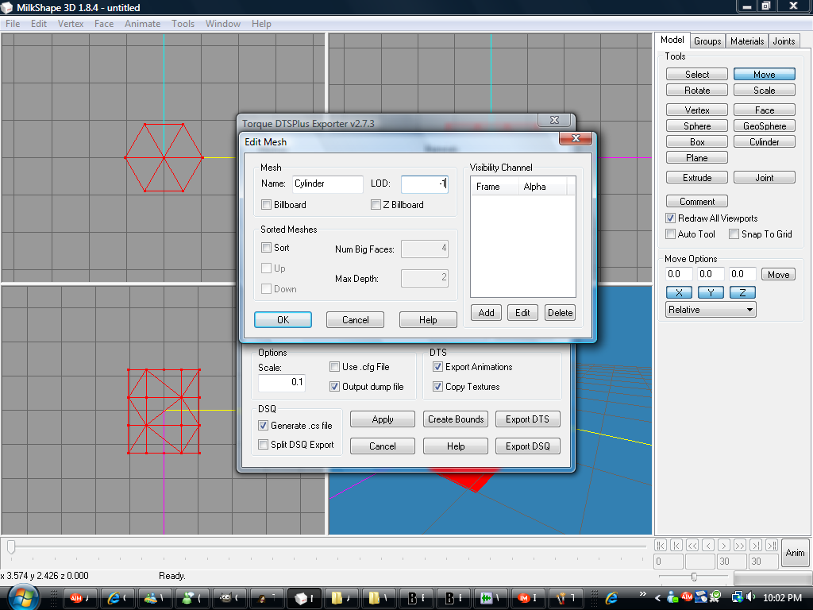813x610 pixels.
Task: Open the File menu
Action: [13, 24]
